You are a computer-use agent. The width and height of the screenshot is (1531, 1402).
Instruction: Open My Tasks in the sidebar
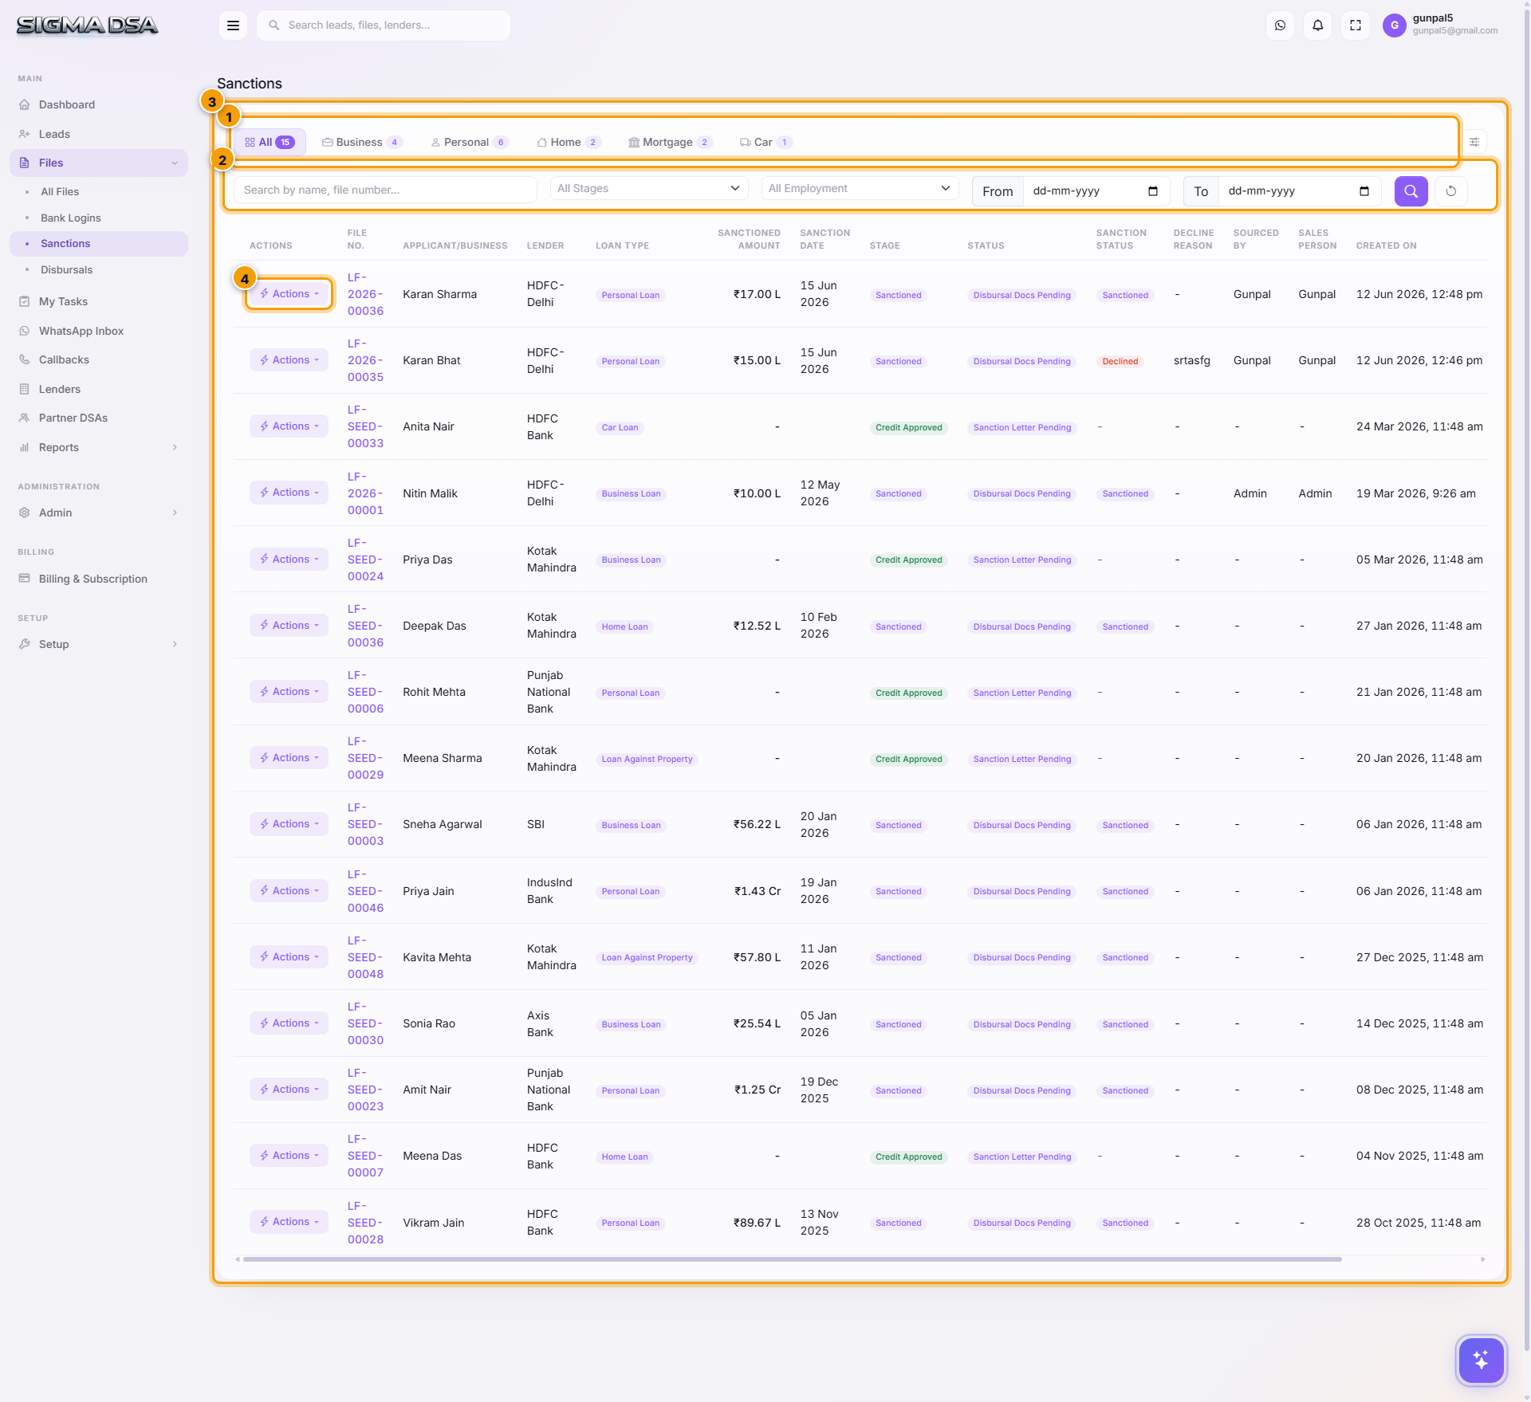coord(99,301)
